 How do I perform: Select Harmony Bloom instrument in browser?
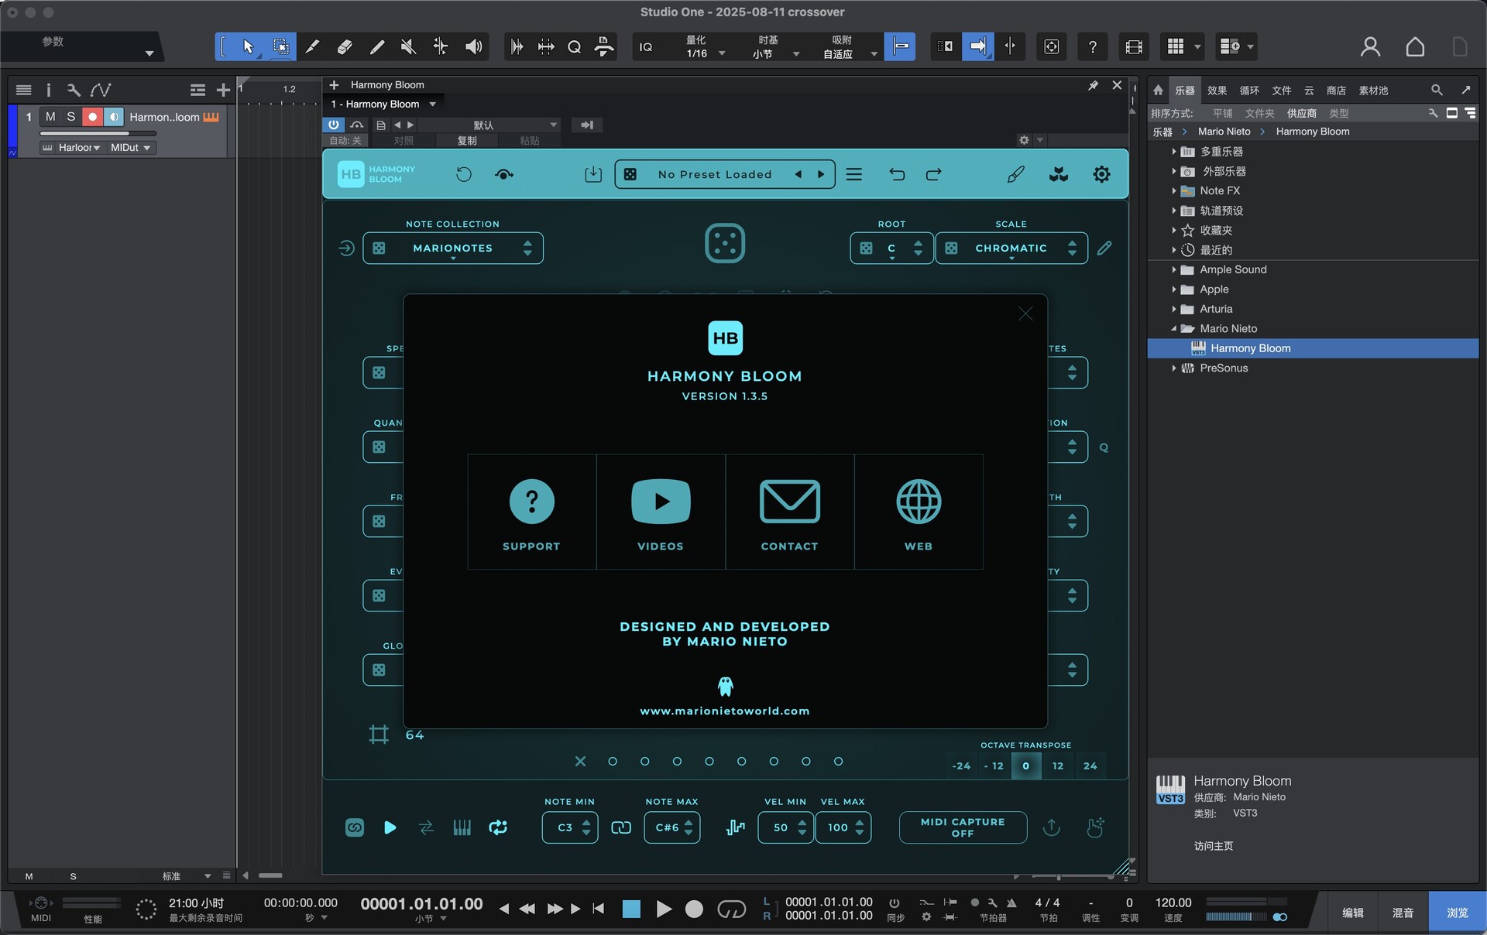[1313, 348]
